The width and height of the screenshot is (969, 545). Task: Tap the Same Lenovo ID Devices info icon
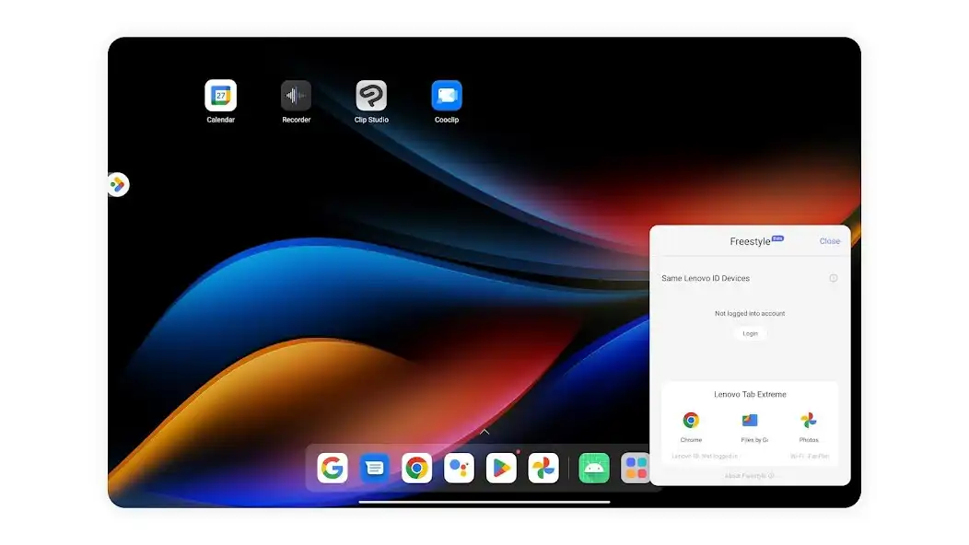pos(834,278)
